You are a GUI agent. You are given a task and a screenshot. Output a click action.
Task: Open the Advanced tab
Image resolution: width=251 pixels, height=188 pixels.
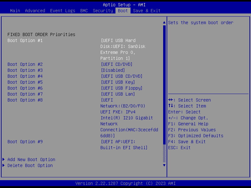click(x=35, y=11)
